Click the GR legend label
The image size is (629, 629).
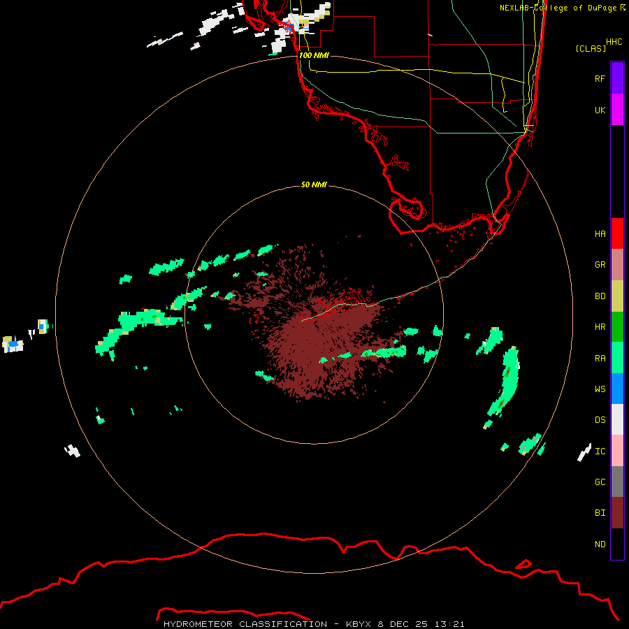click(x=600, y=265)
